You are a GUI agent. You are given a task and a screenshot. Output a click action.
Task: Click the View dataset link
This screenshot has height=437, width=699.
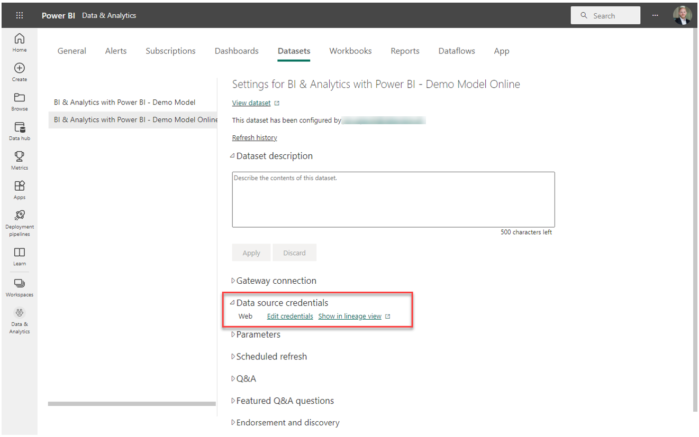(251, 103)
